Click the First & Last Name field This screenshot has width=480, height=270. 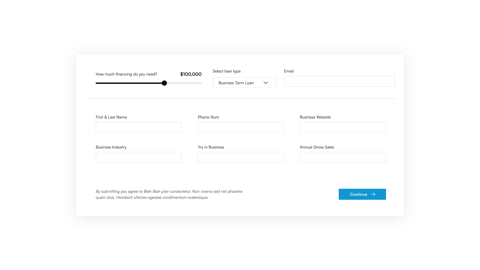coord(138,127)
